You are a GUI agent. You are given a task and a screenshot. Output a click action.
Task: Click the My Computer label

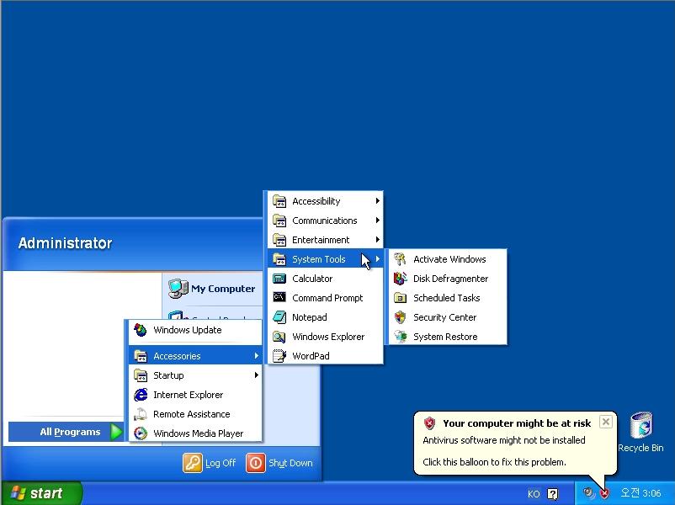point(223,289)
